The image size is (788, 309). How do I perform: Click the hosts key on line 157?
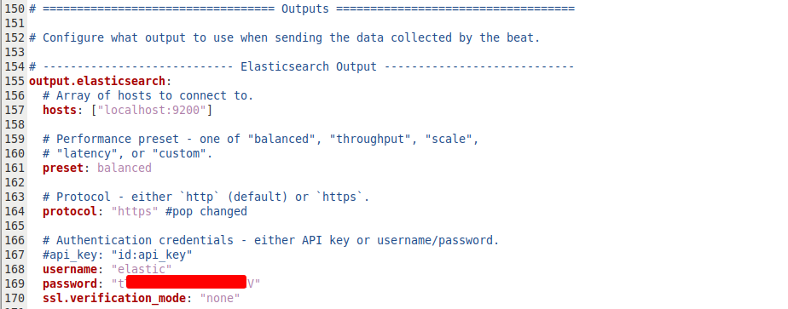pos(60,110)
